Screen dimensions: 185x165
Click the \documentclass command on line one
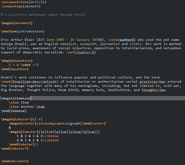[15, 2]
